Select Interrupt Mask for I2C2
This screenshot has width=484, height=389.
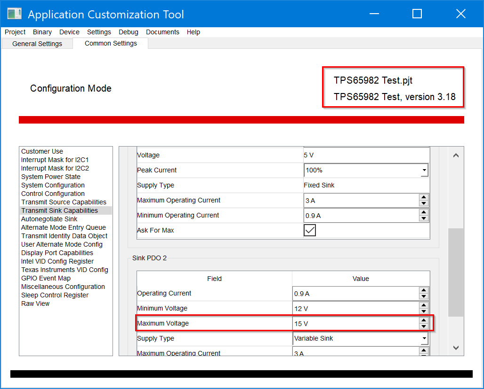click(55, 168)
